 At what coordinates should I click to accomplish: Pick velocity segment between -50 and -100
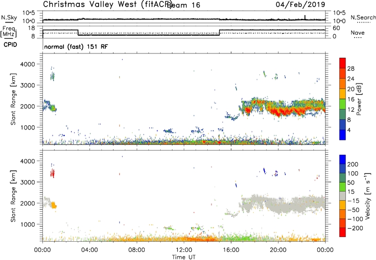(343, 214)
